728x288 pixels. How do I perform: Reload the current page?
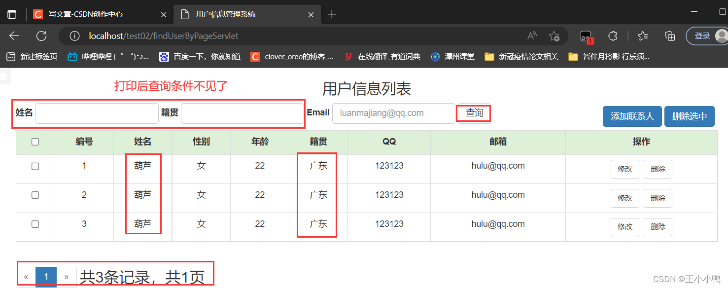42,36
